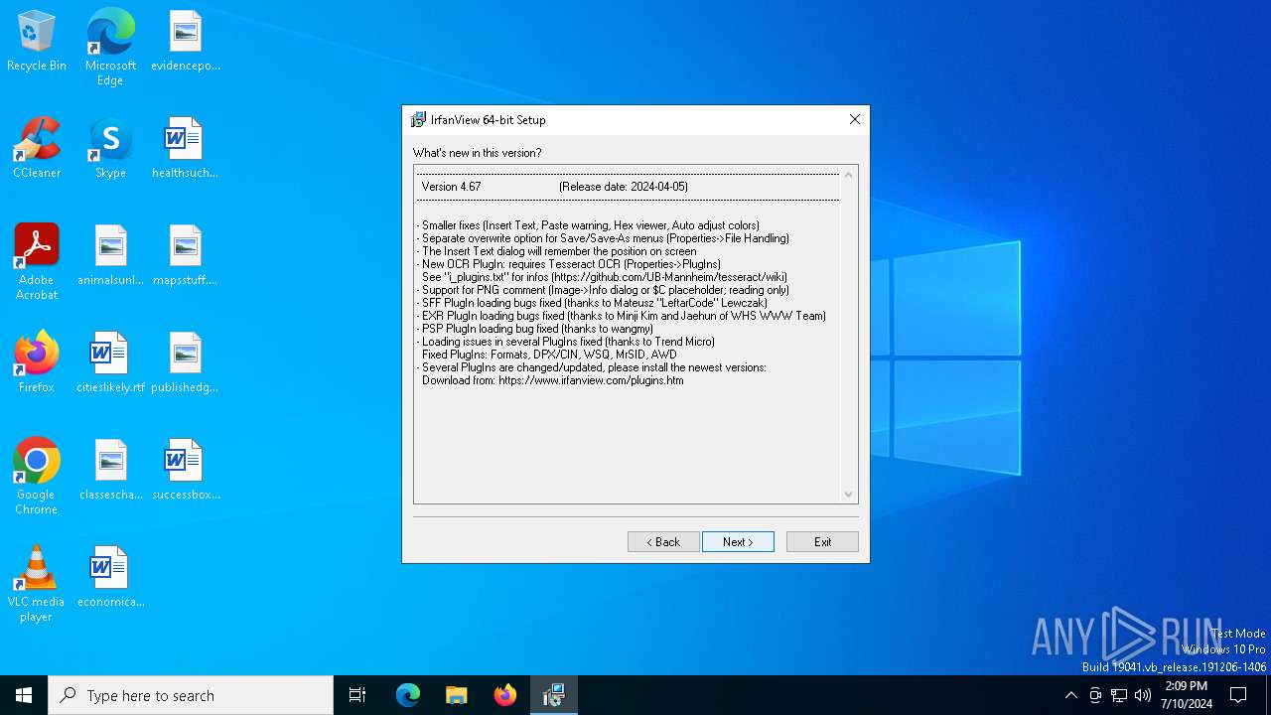The image size is (1271, 715).
Task: Click the IrfanView setup title bar icon
Action: [x=418, y=119]
